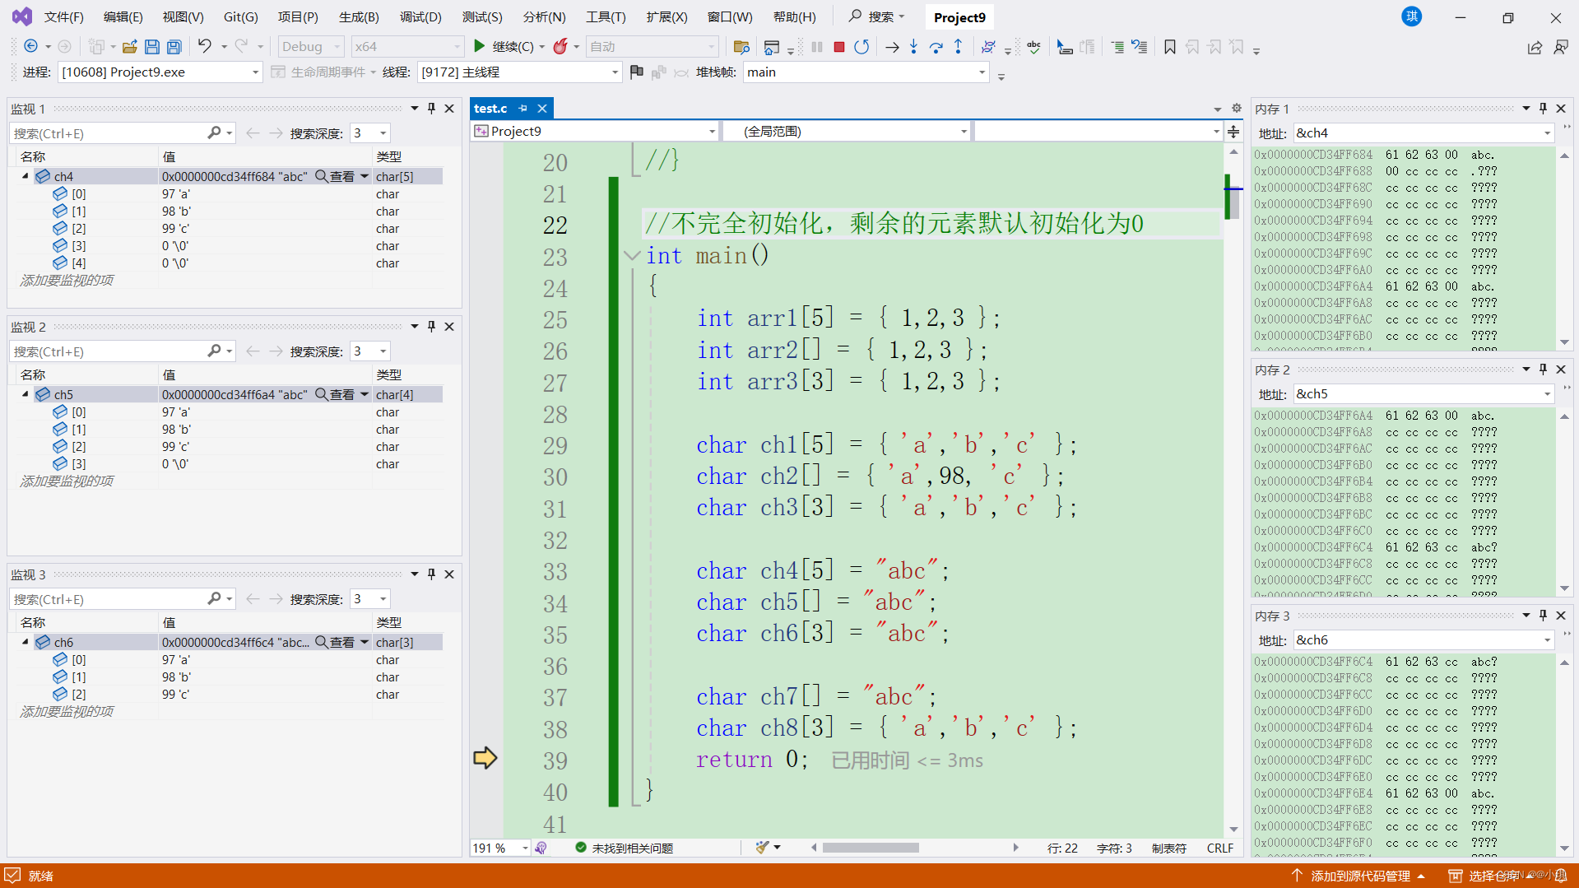Screen dimensions: 1579x888
Task: Click the user account avatar icon
Action: click(1412, 16)
